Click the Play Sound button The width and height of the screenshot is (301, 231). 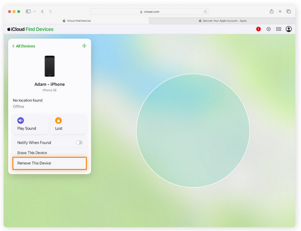pos(31,124)
